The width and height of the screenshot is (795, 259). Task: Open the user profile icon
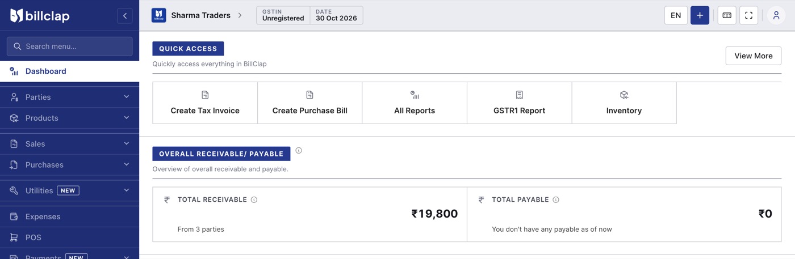pyautogui.click(x=776, y=15)
